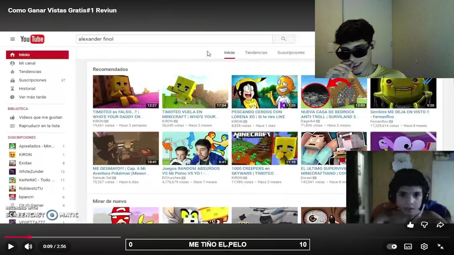Screen dimensions: 454x255
Task: Click the BIBLIOTECA heading
Action: click(18, 109)
